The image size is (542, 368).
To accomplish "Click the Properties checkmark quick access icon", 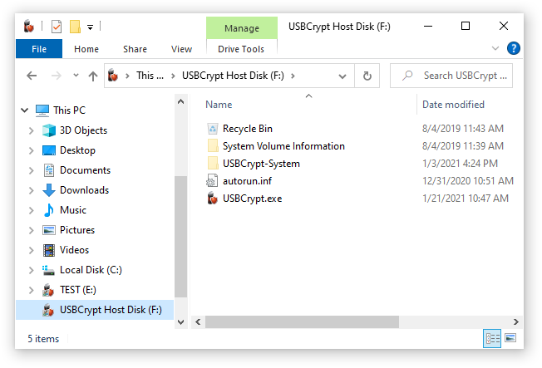I will (57, 27).
